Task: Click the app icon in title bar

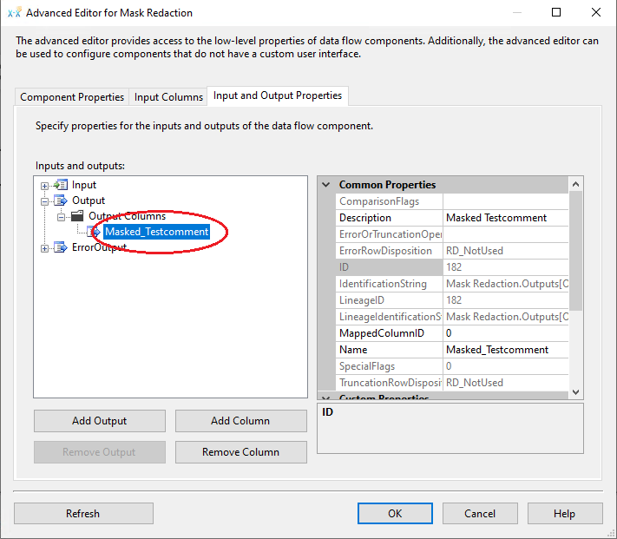Action: pos(14,13)
